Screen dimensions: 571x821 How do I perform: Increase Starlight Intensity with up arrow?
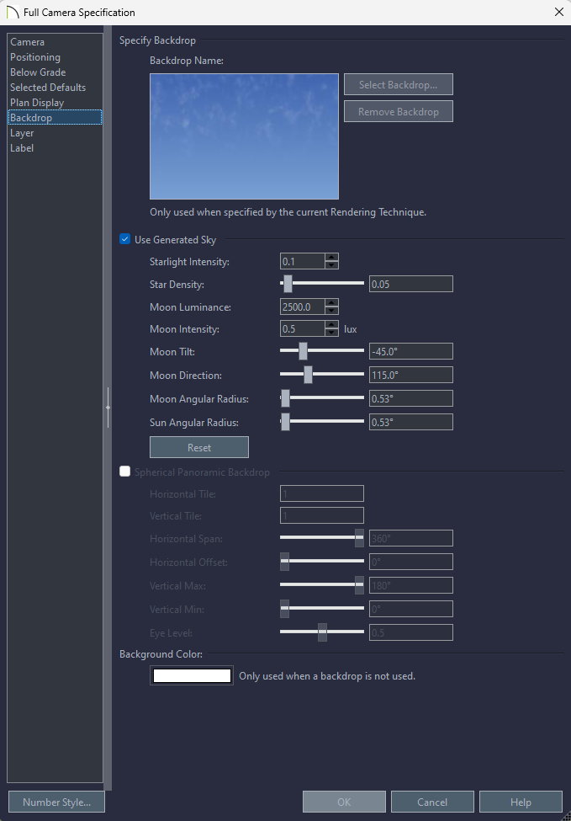(332, 258)
